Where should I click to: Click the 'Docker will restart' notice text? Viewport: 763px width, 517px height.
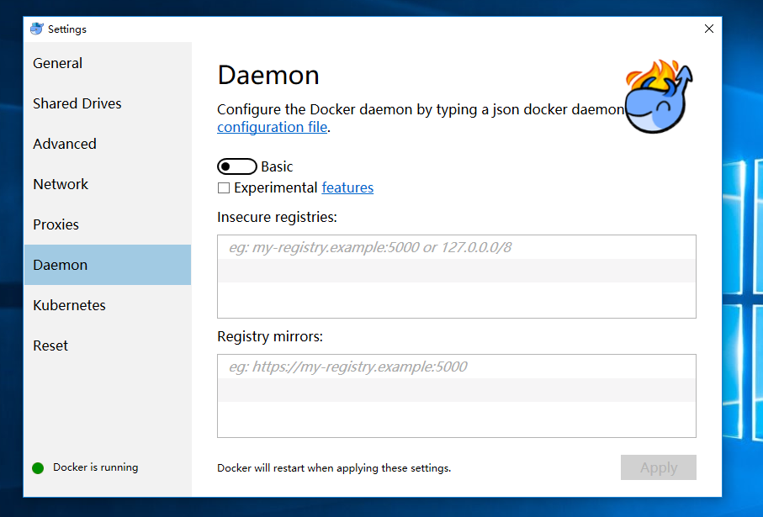[x=334, y=468]
